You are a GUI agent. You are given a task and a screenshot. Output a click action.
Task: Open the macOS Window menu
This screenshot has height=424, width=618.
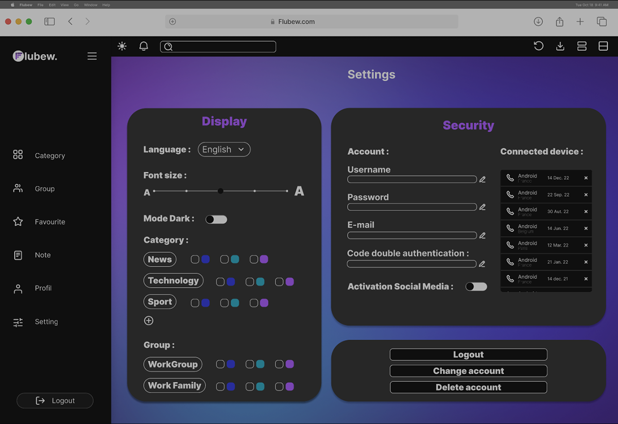click(91, 5)
